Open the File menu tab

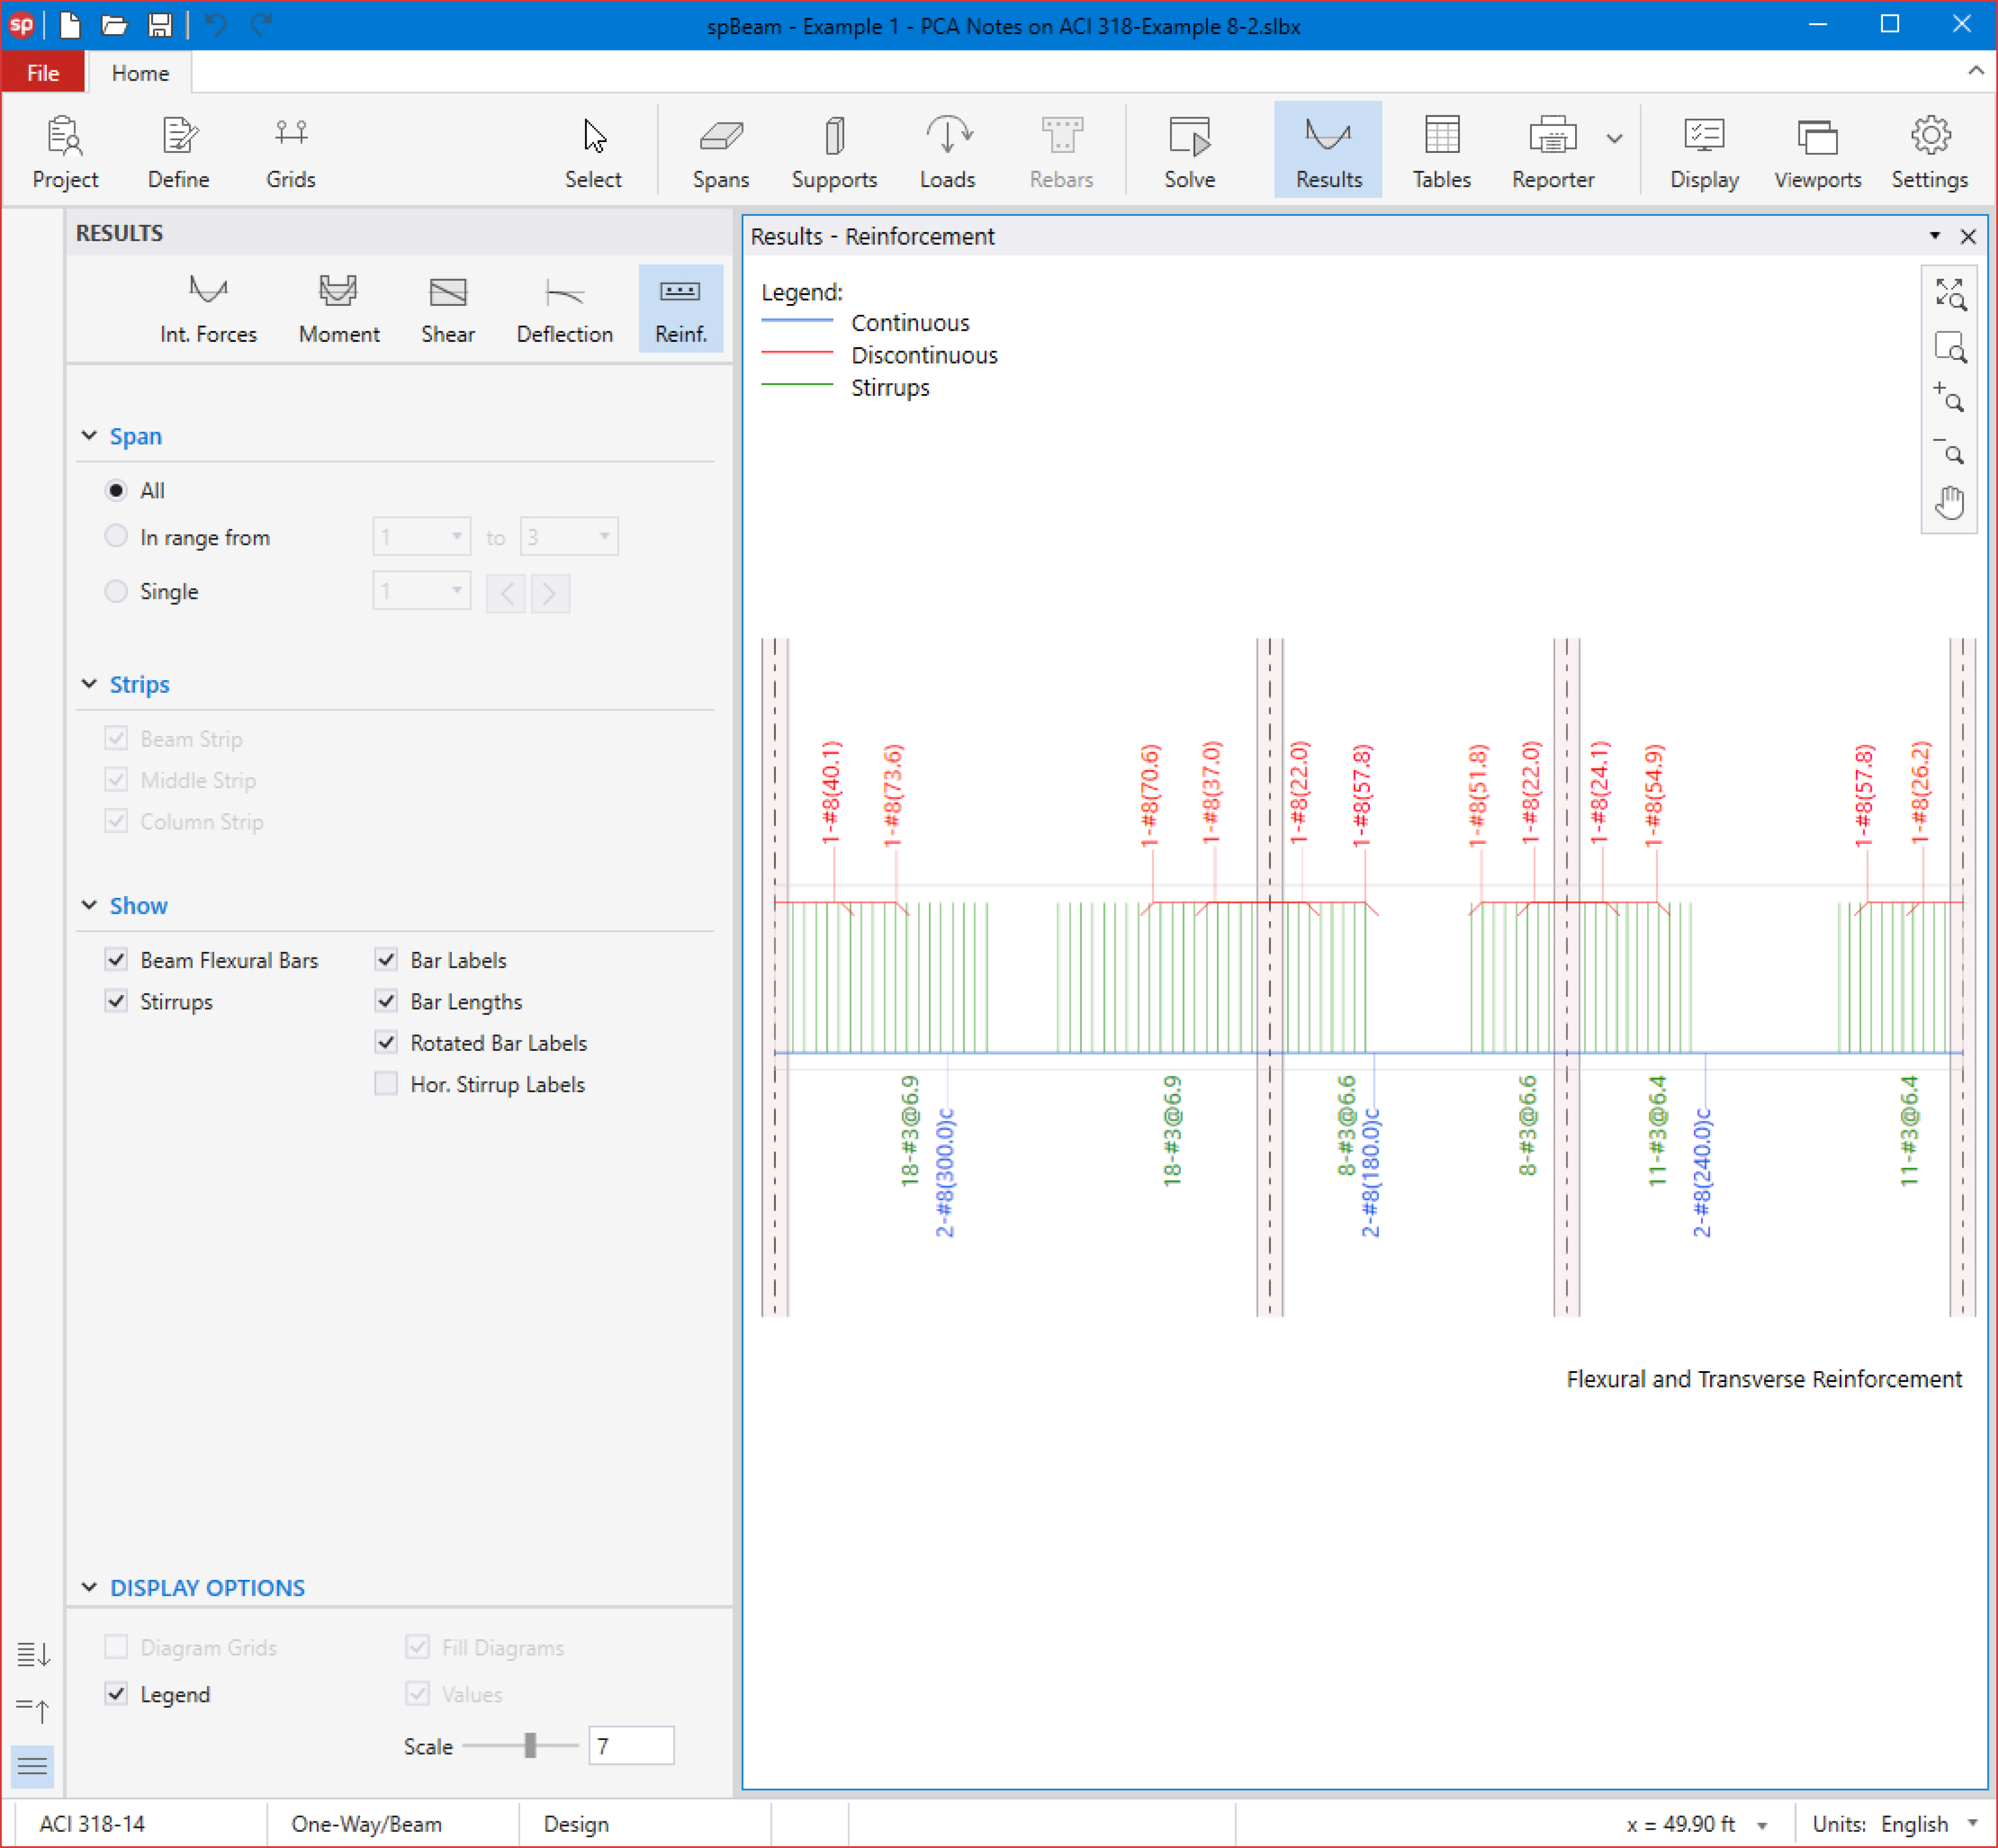(43, 73)
